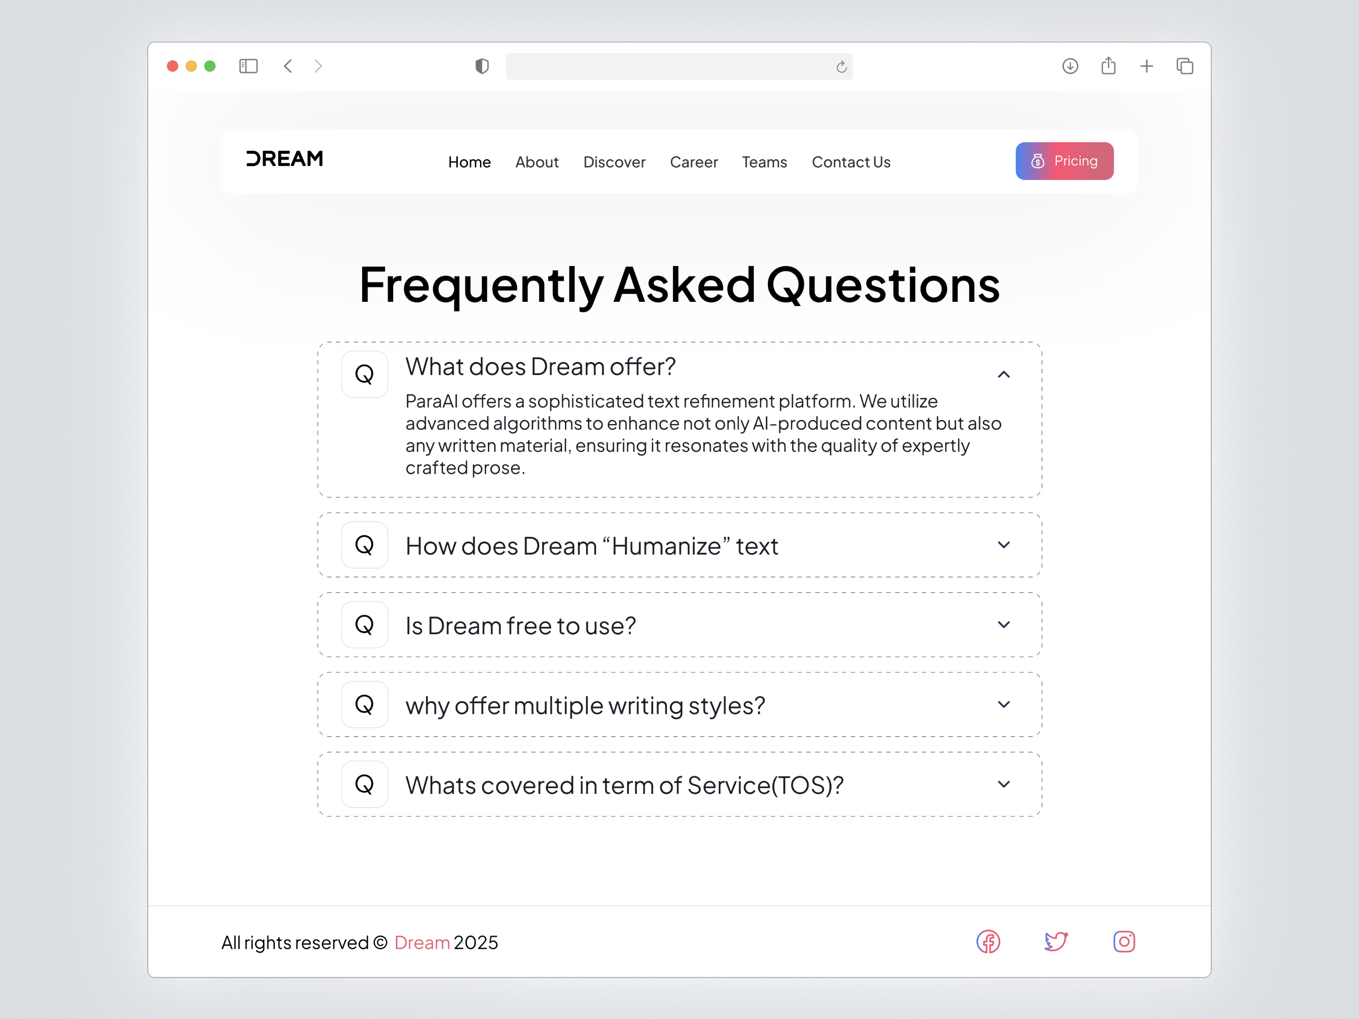1359x1019 pixels.
Task: Open the Instagram page via footer icon
Action: point(1124,942)
